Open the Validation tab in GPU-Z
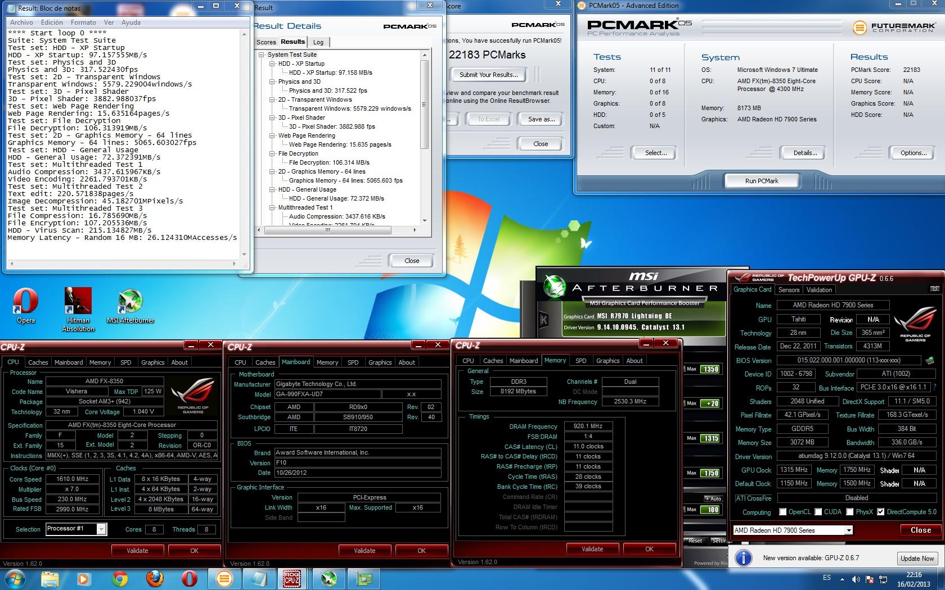This screenshot has height=590, width=945. [819, 289]
